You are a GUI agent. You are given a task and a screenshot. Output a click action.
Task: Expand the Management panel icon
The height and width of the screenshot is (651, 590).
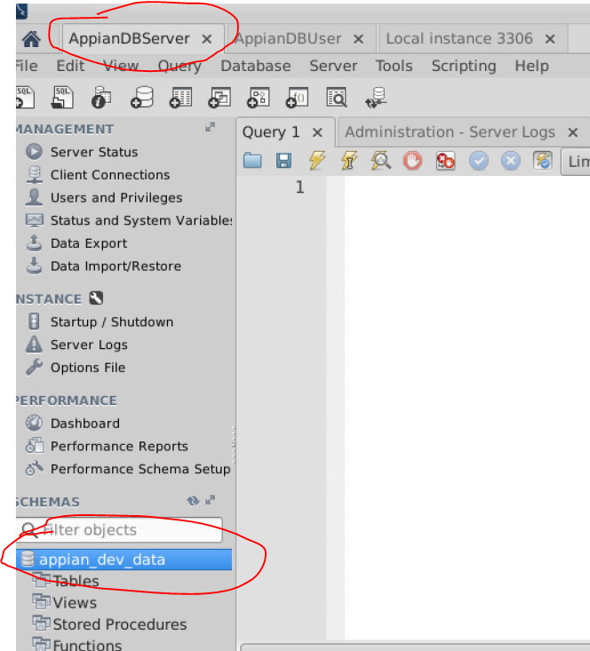click(x=211, y=128)
